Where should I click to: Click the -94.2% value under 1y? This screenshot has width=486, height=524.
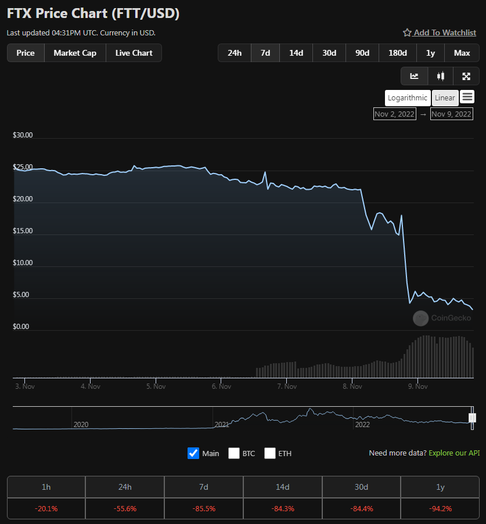click(x=440, y=509)
